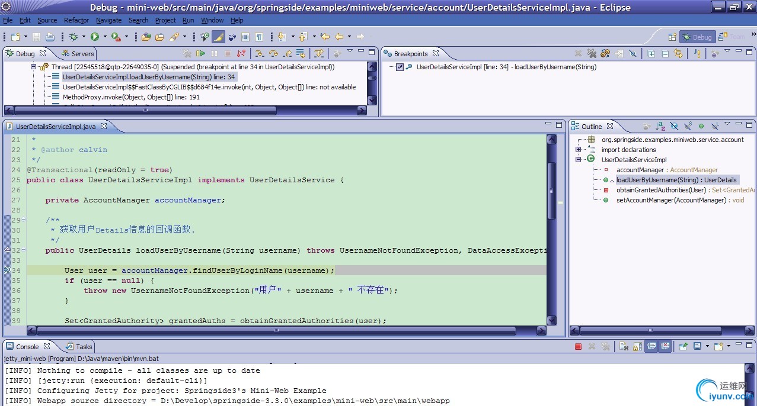Switch to the Tasks tab
The image size is (757, 406).
[79, 347]
